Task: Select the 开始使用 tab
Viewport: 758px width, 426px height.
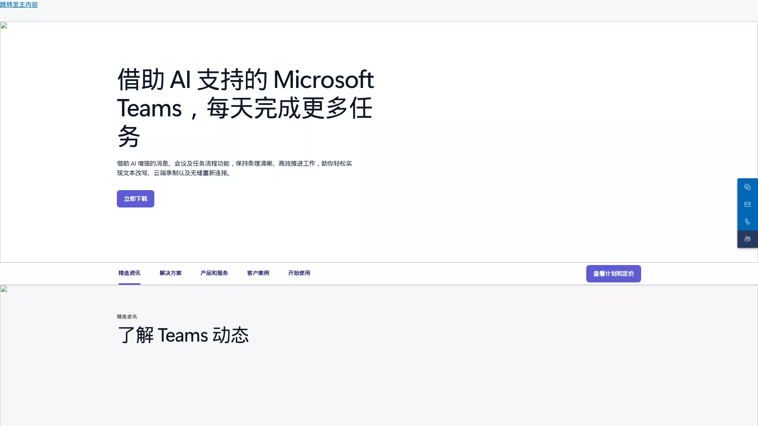Action: click(299, 273)
